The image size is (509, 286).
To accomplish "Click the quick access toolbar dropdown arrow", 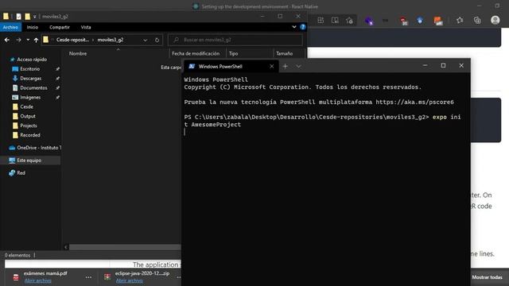I will click(35, 17).
